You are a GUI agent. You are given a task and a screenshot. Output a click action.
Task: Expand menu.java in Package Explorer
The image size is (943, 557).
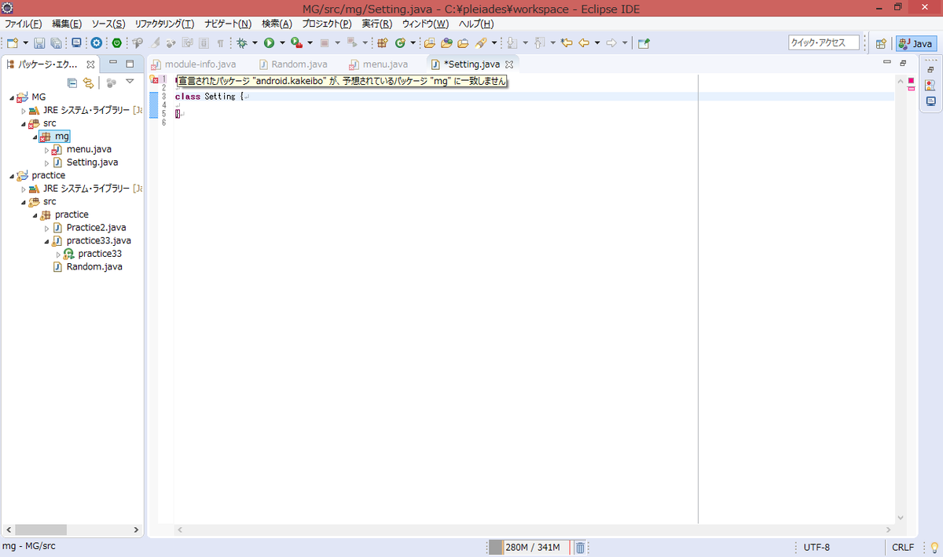click(47, 149)
